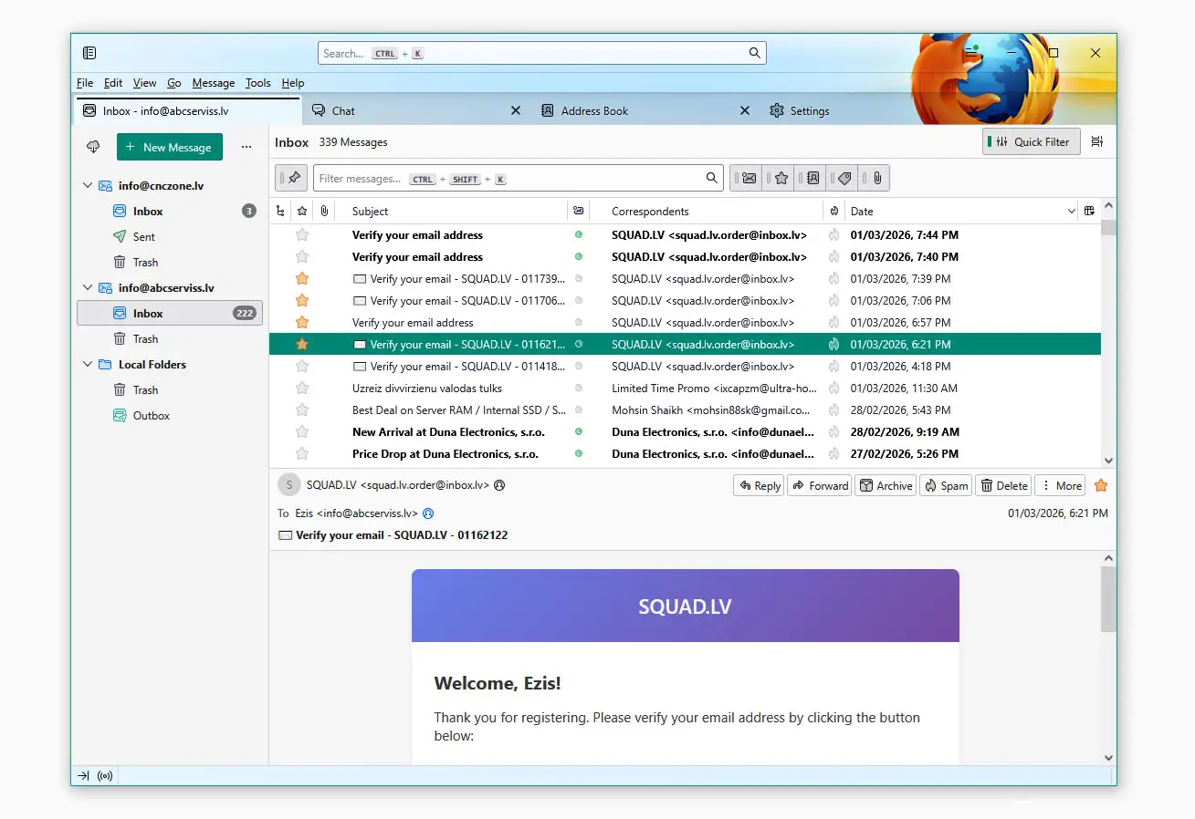Open the Outbox folder under Local Folders

[152, 415]
